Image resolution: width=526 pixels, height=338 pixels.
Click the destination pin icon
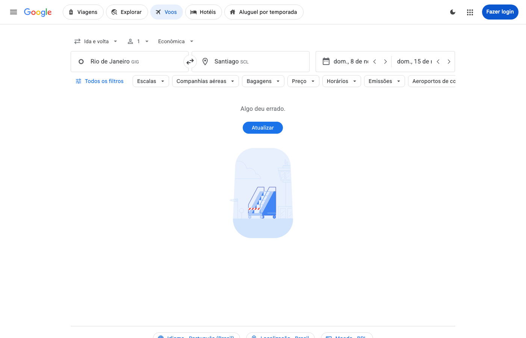pyautogui.click(x=205, y=62)
